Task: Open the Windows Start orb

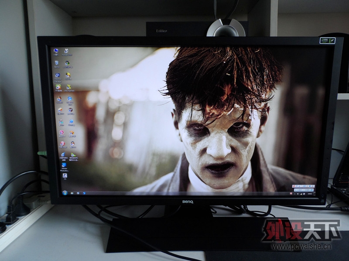Action: coord(65,193)
